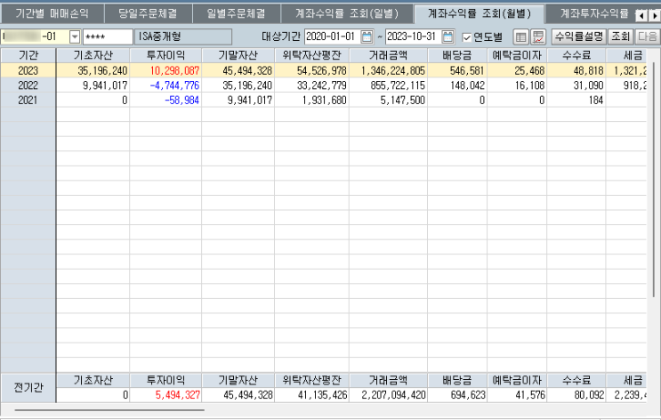
Task: Click the 대상기간 label
Action: click(x=281, y=36)
